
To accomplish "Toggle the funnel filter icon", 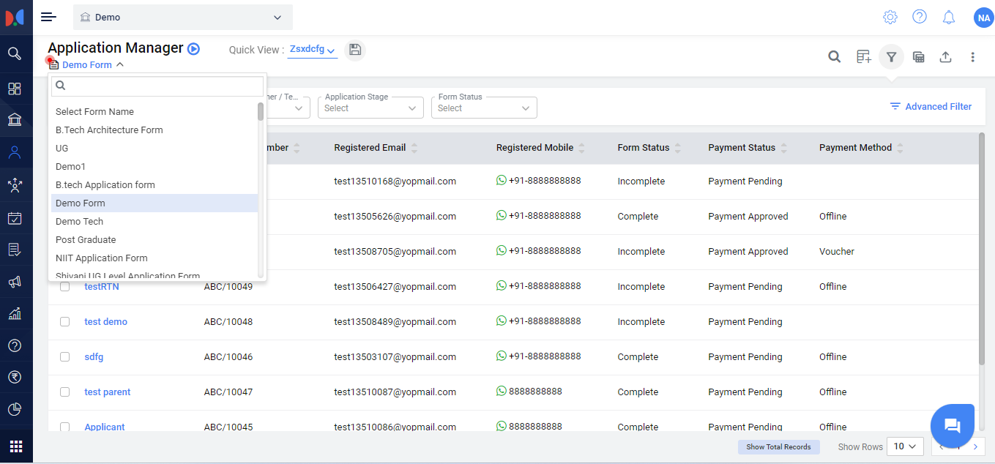I will (x=891, y=56).
